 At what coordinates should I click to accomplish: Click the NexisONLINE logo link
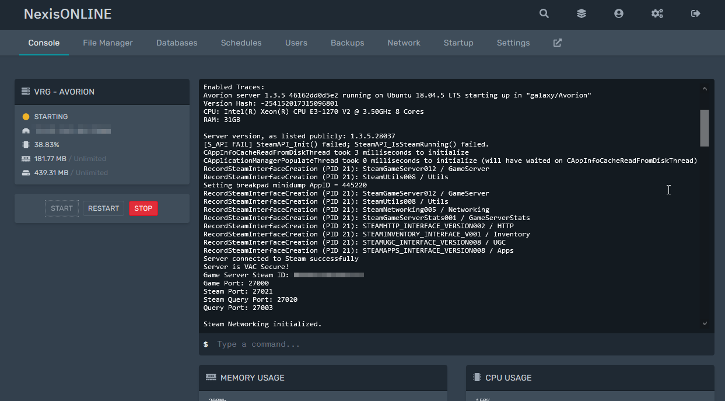point(68,14)
